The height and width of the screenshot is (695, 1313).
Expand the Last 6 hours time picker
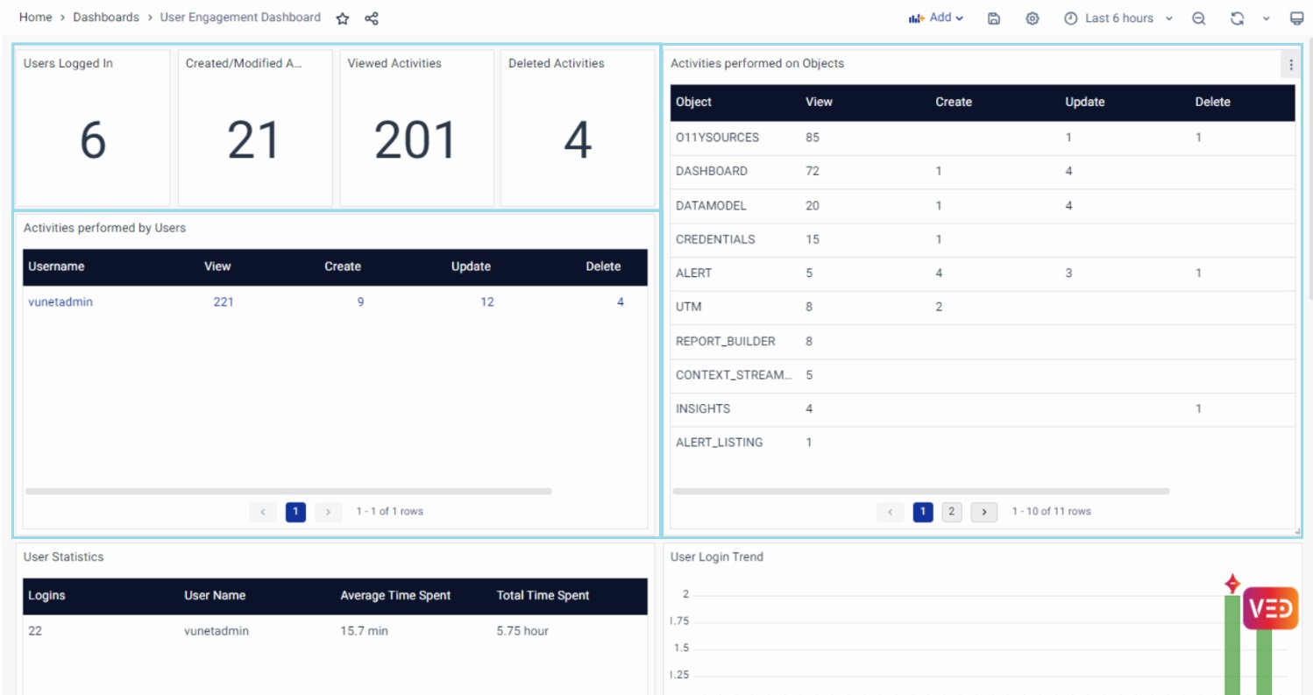[1118, 18]
